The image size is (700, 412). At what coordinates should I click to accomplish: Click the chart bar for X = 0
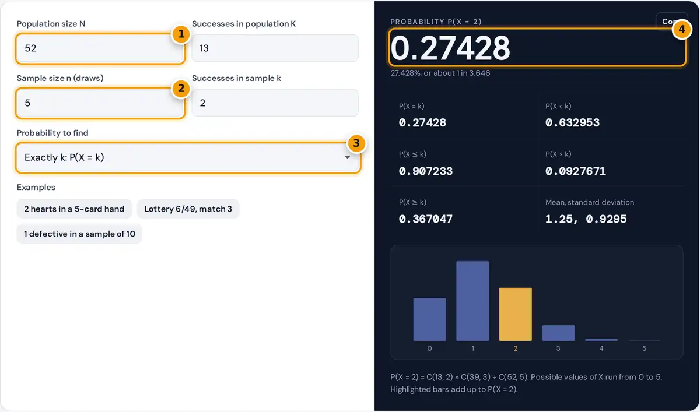tap(430, 319)
